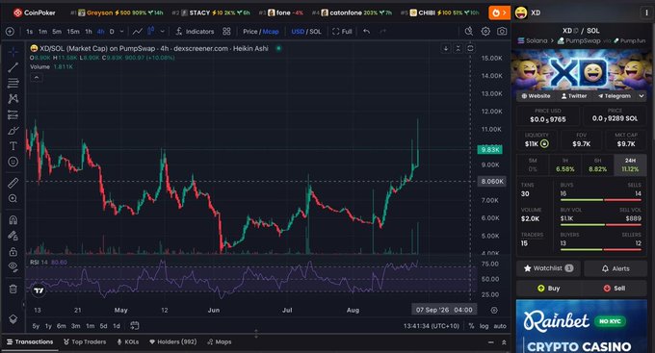Open the Fibonacci retracement tool group

(13, 83)
